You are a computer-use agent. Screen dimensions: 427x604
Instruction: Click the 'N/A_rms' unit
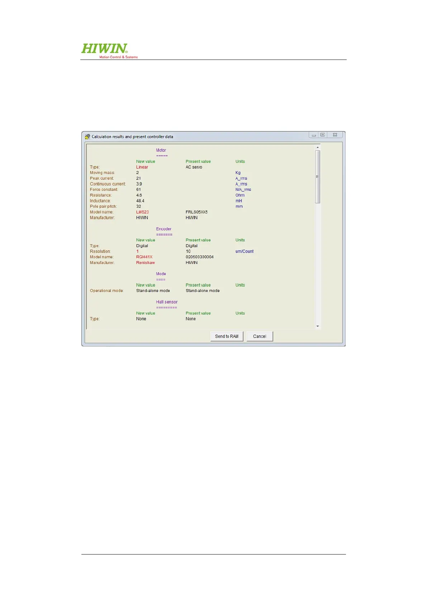click(243, 189)
